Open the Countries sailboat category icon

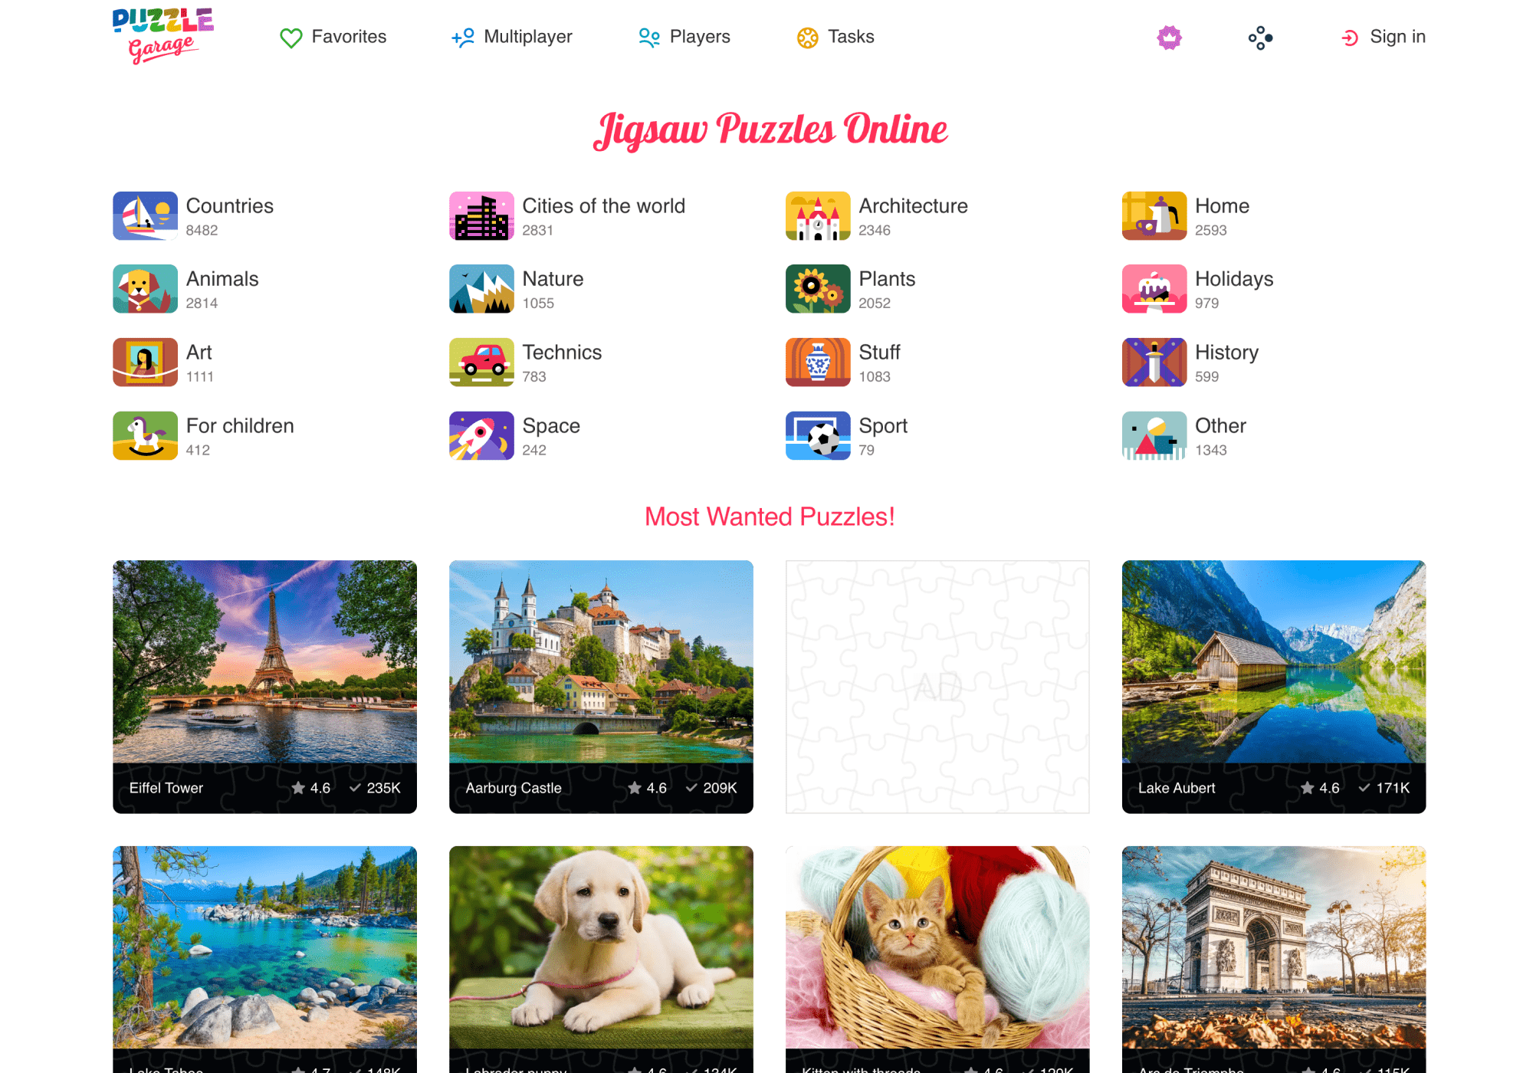145,215
